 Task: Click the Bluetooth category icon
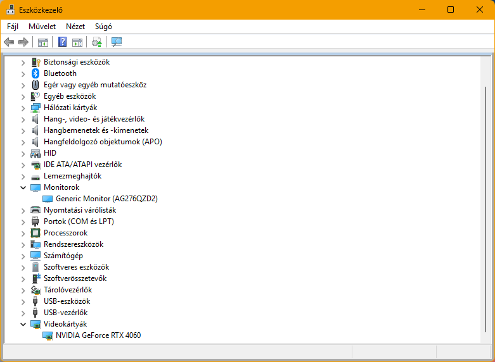click(35, 73)
